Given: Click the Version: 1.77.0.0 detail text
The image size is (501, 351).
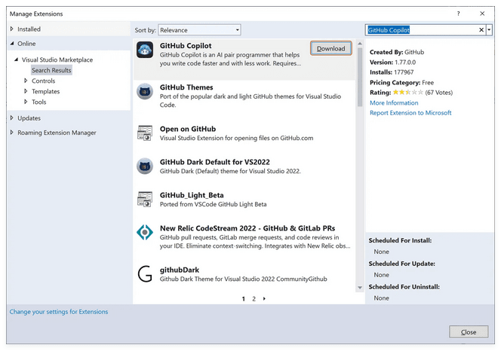Looking at the screenshot, I should [x=392, y=62].
